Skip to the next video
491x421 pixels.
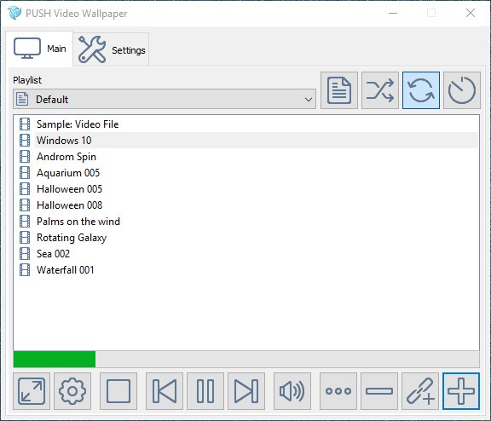coord(246,391)
